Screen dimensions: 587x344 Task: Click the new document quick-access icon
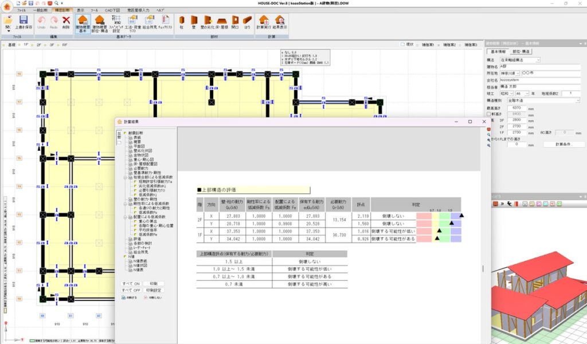click(x=18, y=3)
